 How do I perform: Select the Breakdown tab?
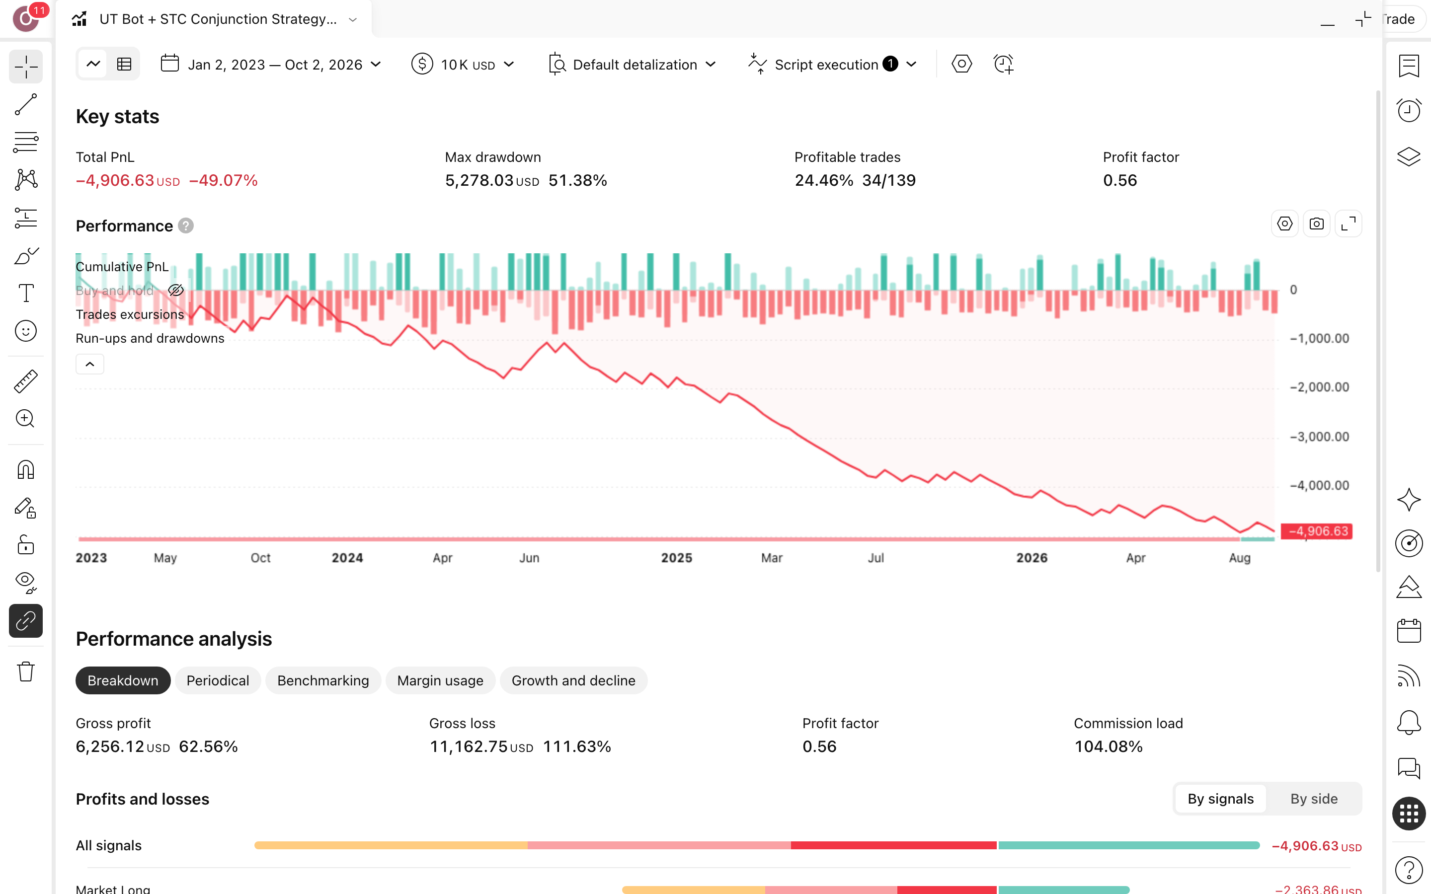[x=123, y=680]
